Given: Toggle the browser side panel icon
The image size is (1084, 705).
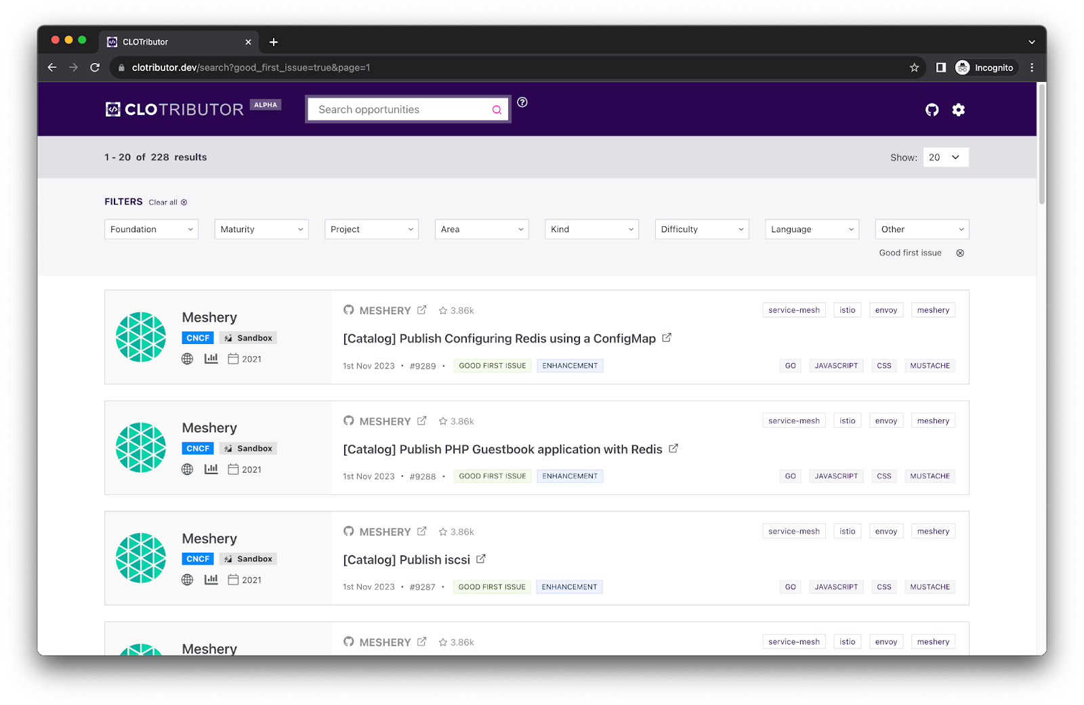Looking at the screenshot, I should coord(941,68).
